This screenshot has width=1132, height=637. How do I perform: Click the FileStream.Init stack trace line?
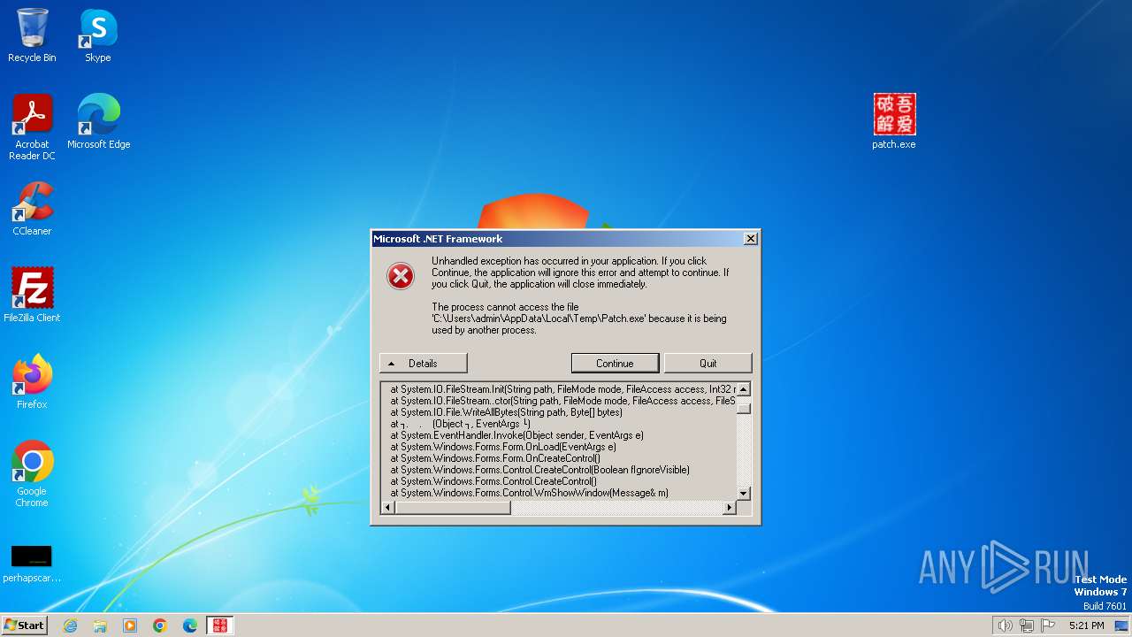coord(563,389)
